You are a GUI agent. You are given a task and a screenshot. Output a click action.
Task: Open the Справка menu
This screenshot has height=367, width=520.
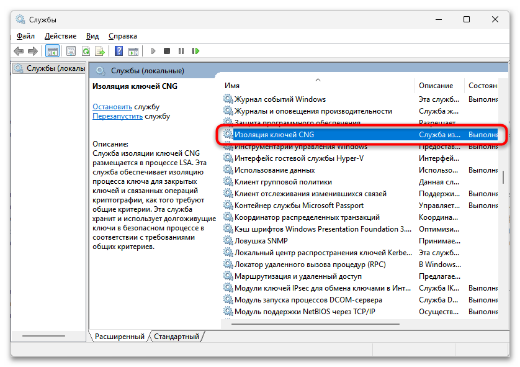123,36
